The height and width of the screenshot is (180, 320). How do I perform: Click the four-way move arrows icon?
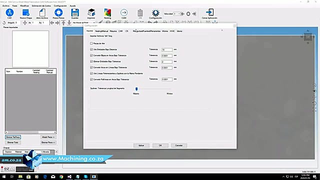click(x=24, y=22)
